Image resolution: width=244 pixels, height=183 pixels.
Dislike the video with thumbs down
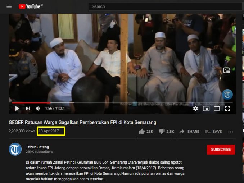[x=166, y=132]
